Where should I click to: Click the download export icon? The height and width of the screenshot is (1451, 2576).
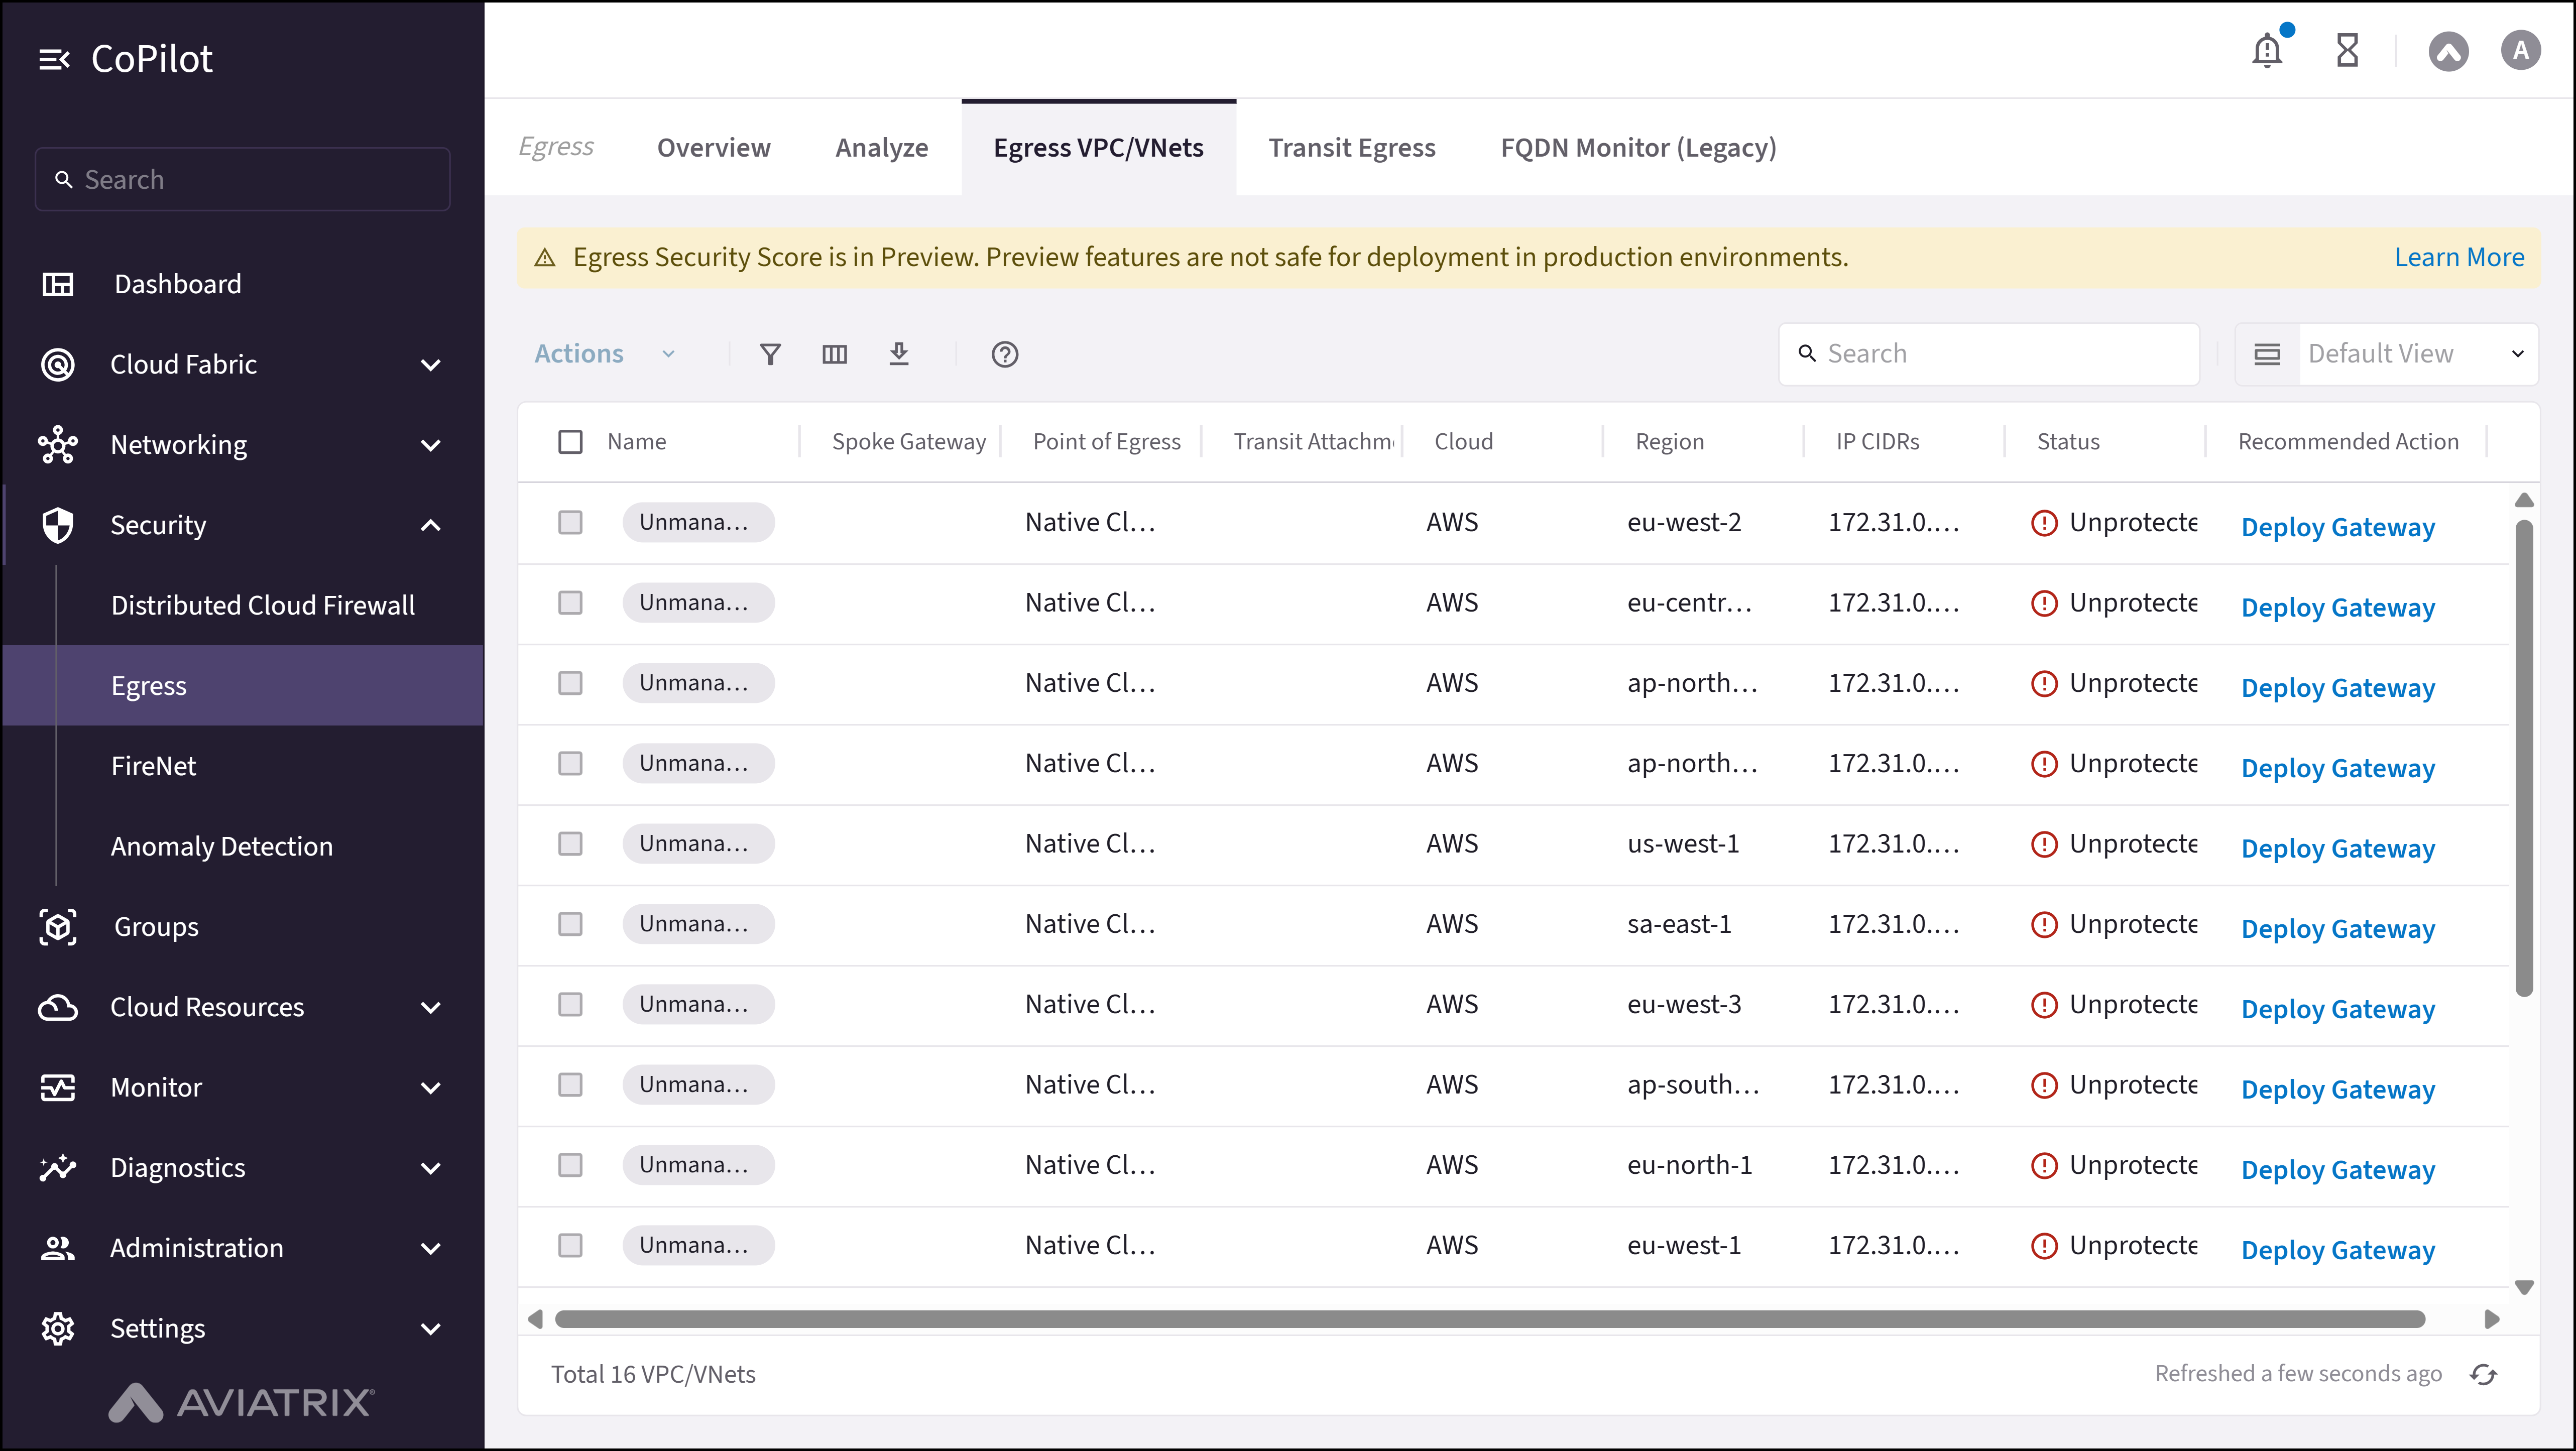pos(898,354)
